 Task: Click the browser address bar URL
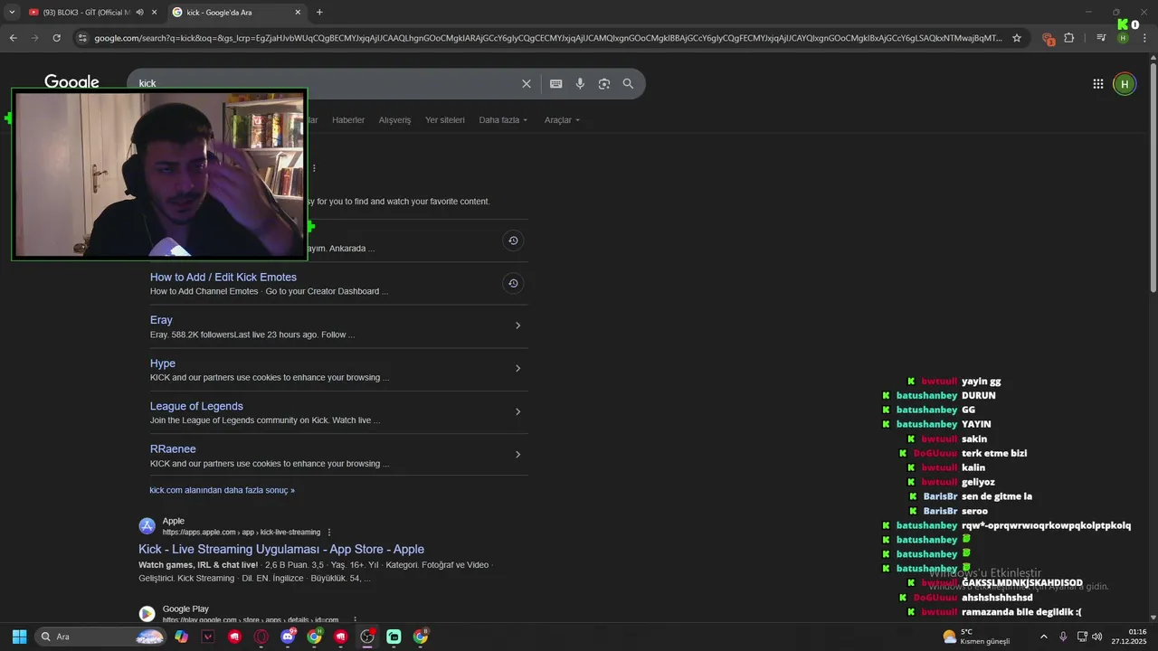(547, 38)
